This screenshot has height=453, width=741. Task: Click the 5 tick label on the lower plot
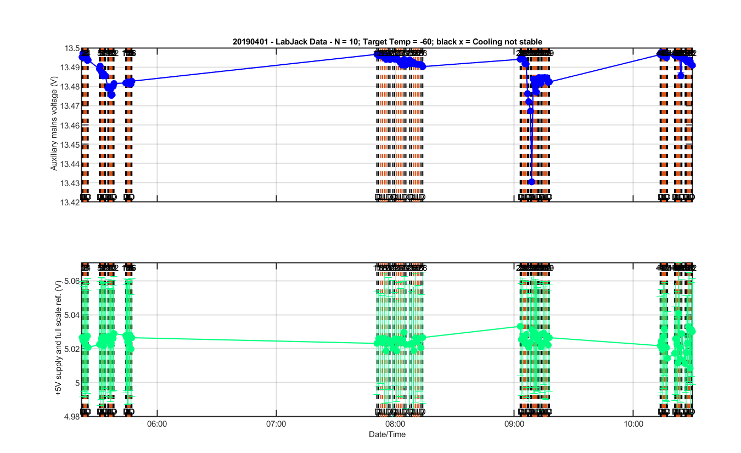pos(76,383)
